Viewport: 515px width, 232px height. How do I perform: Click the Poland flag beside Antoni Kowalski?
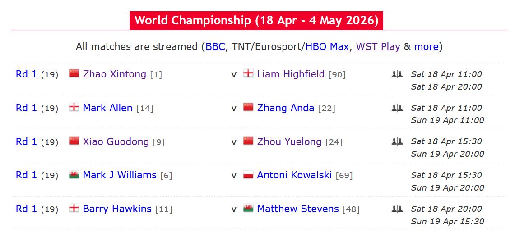click(248, 174)
